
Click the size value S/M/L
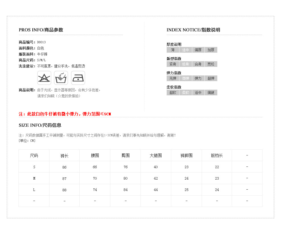pyautogui.click(x=42, y=60)
